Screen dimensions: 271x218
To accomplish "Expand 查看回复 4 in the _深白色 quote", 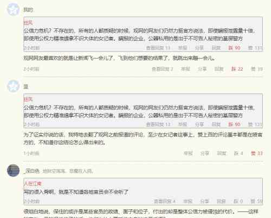I will click(165, 201).
